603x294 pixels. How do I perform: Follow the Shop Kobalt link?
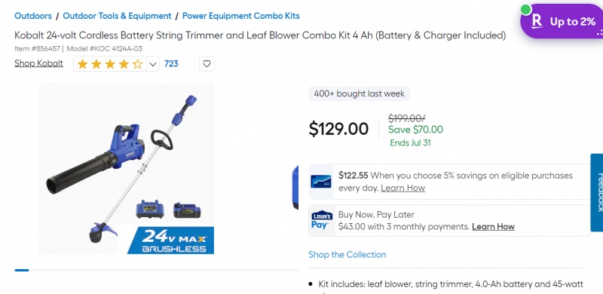tap(39, 63)
